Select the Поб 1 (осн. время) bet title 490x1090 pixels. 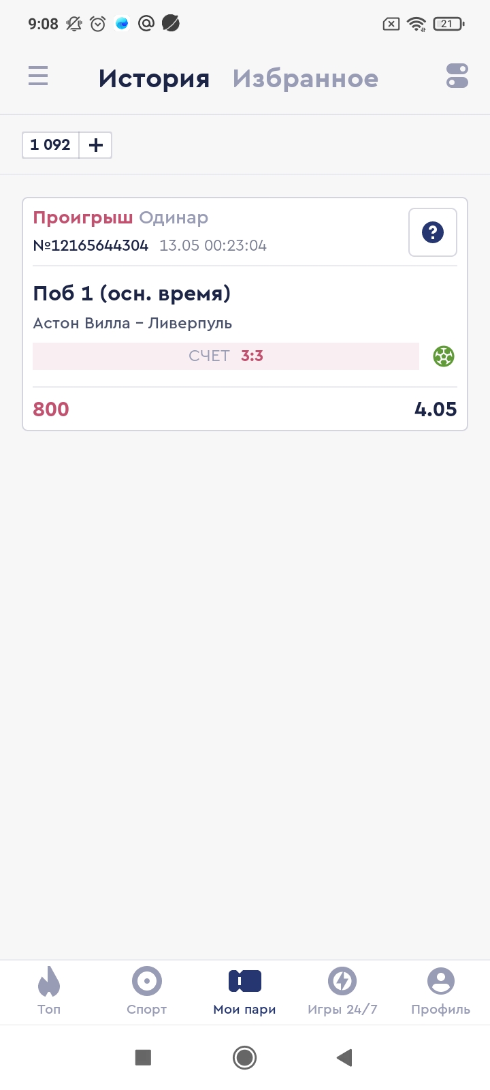132,294
